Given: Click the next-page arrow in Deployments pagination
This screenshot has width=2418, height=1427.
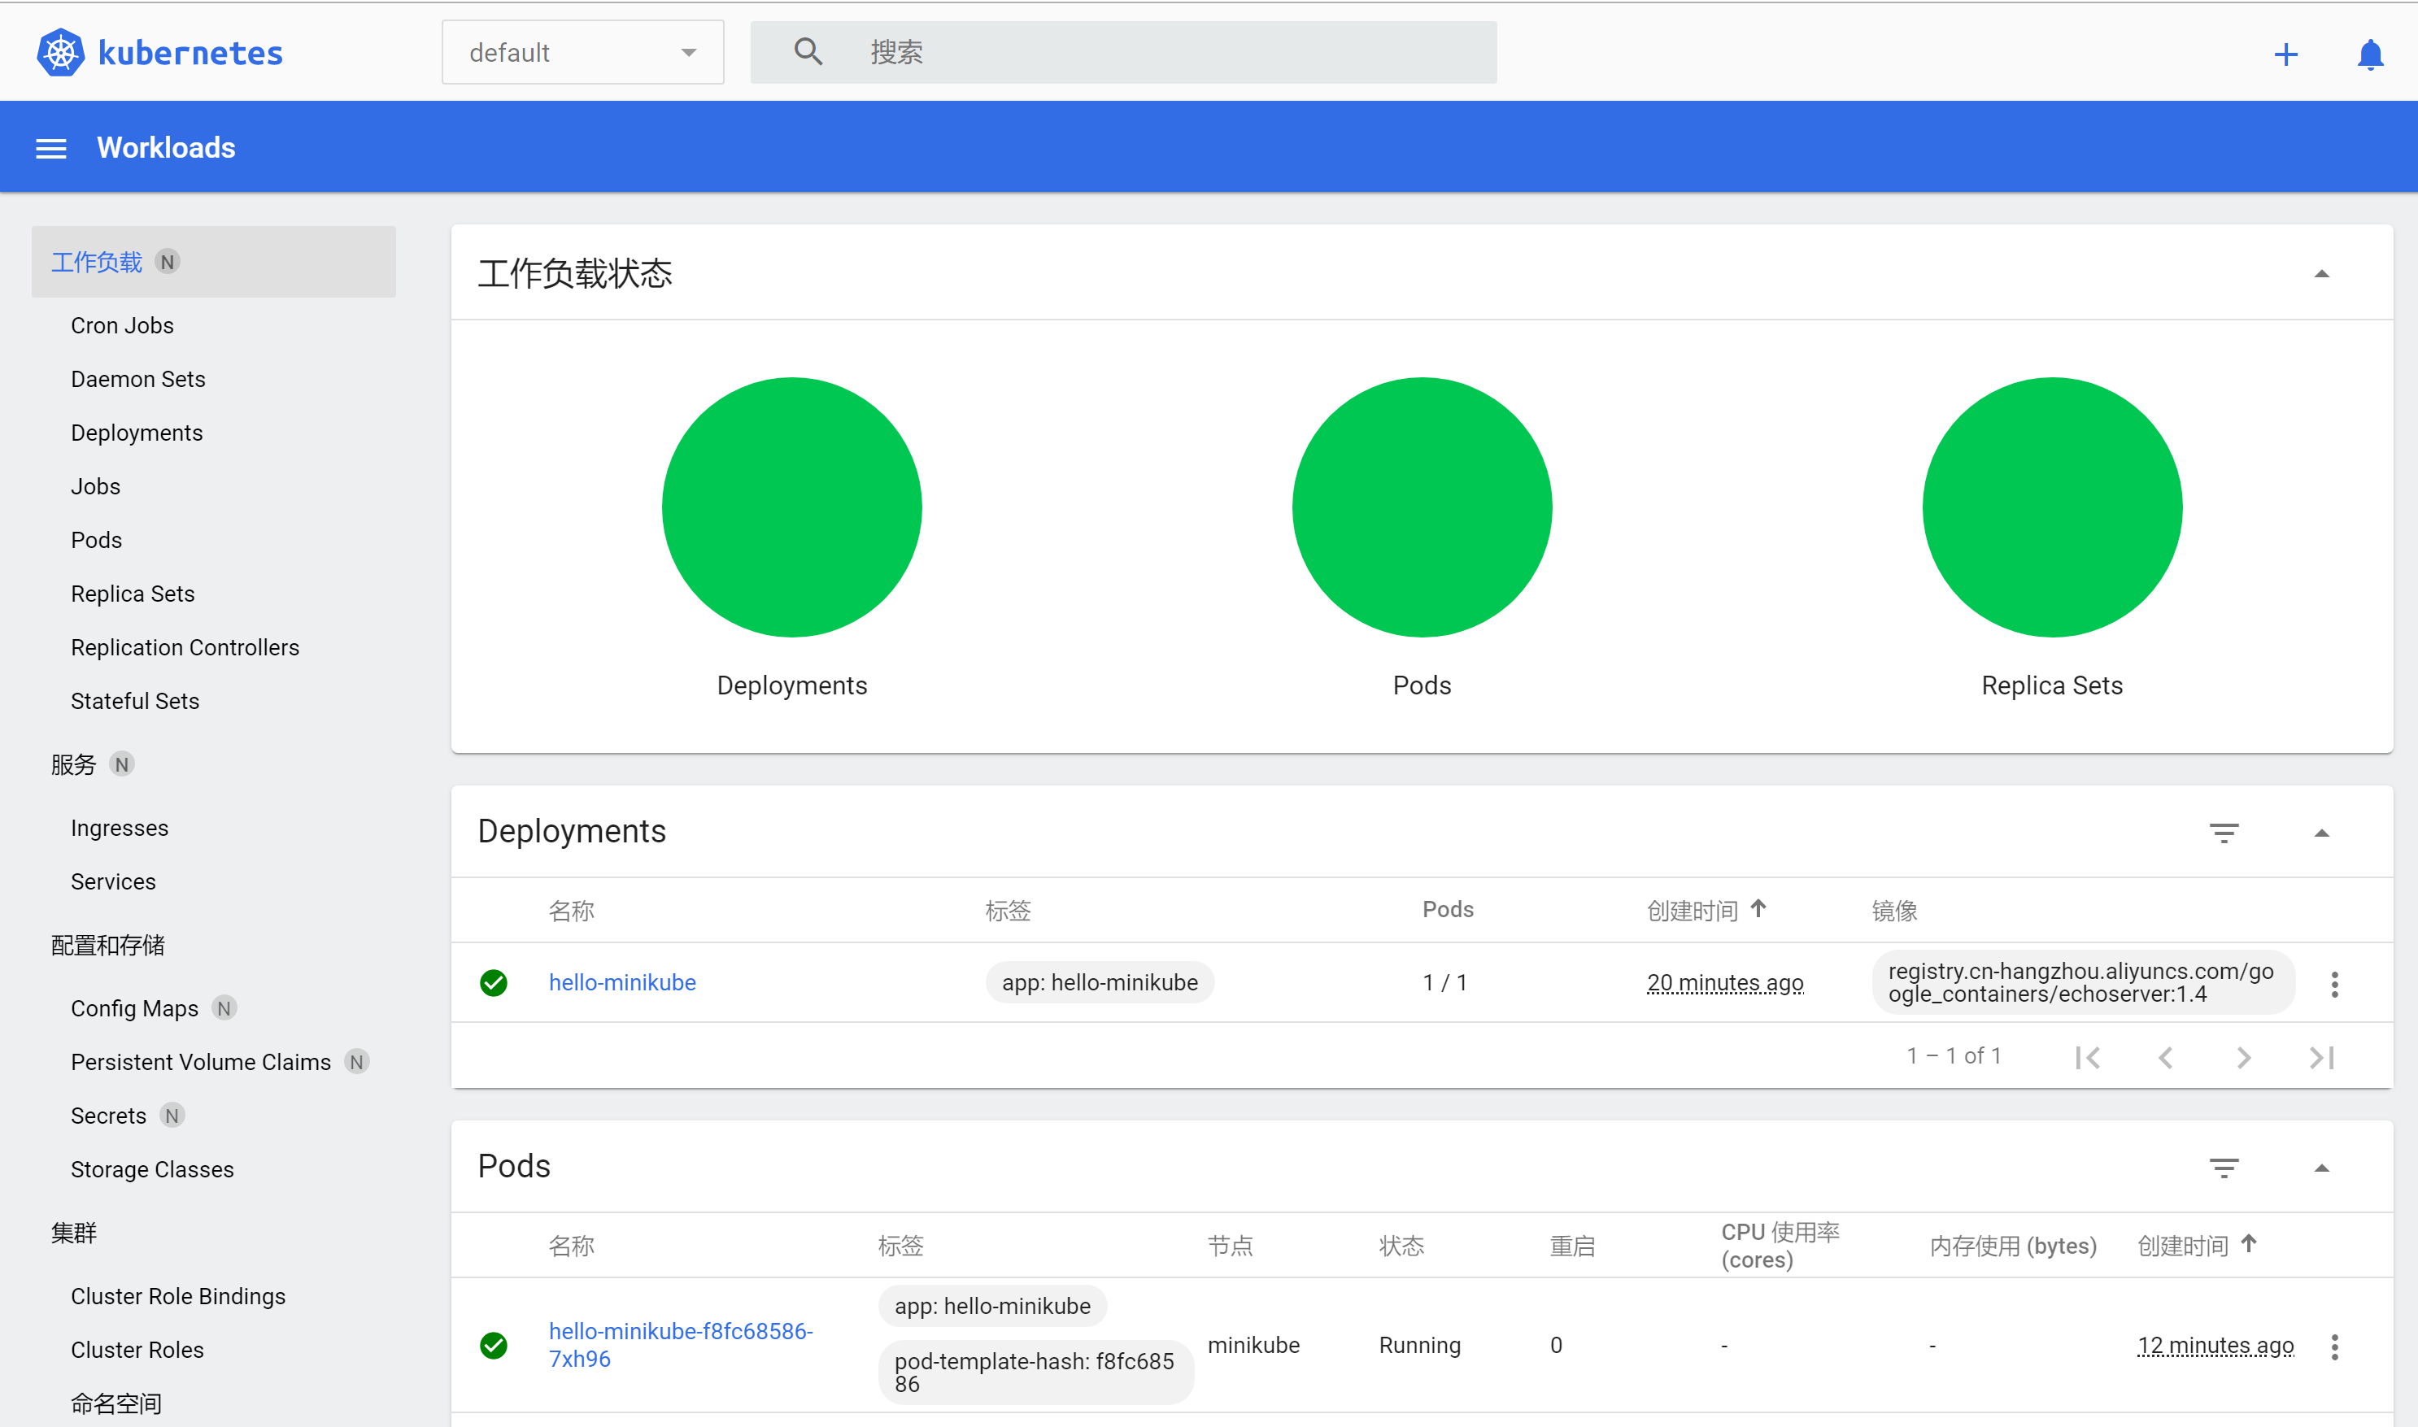Looking at the screenshot, I should coord(2244,1056).
